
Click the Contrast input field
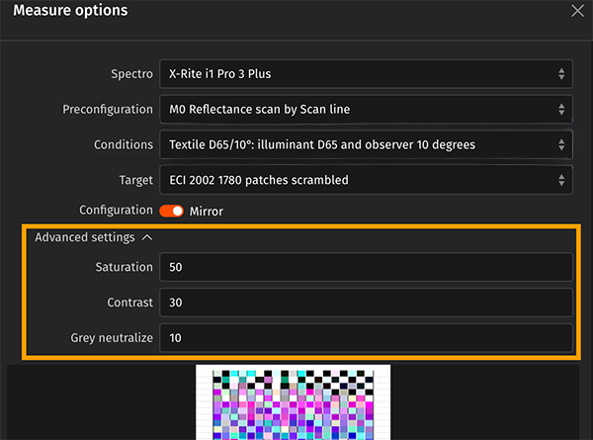pyautogui.click(x=364, y=303)
